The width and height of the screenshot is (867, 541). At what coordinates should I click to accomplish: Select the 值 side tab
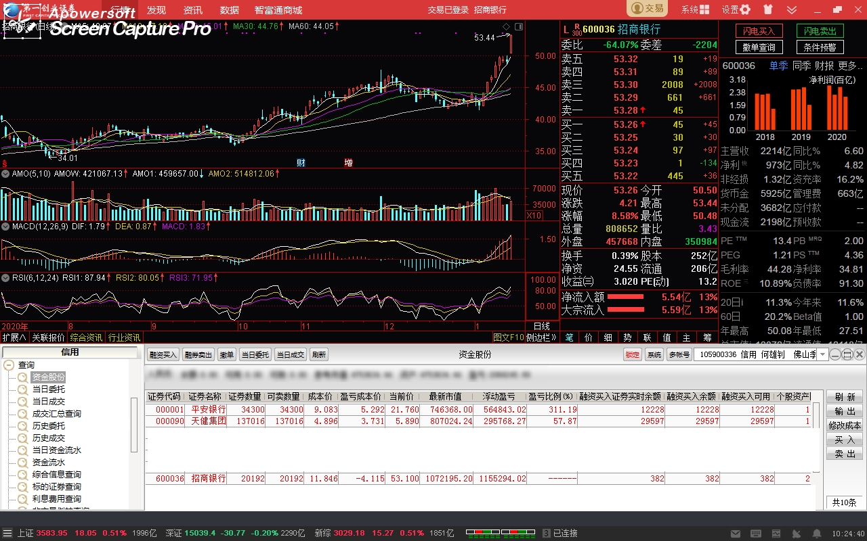pyautogui.click(x=667, y=337)
